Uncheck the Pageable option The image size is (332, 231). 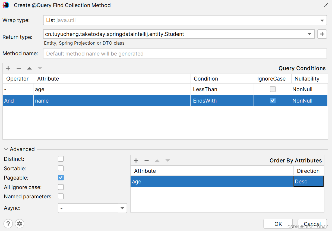coord(61,177)
